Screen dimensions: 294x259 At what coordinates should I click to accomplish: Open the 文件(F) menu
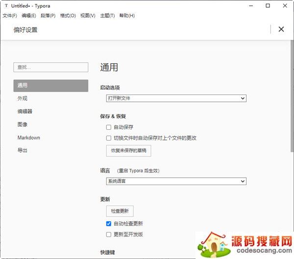click(x=10, y=16)
